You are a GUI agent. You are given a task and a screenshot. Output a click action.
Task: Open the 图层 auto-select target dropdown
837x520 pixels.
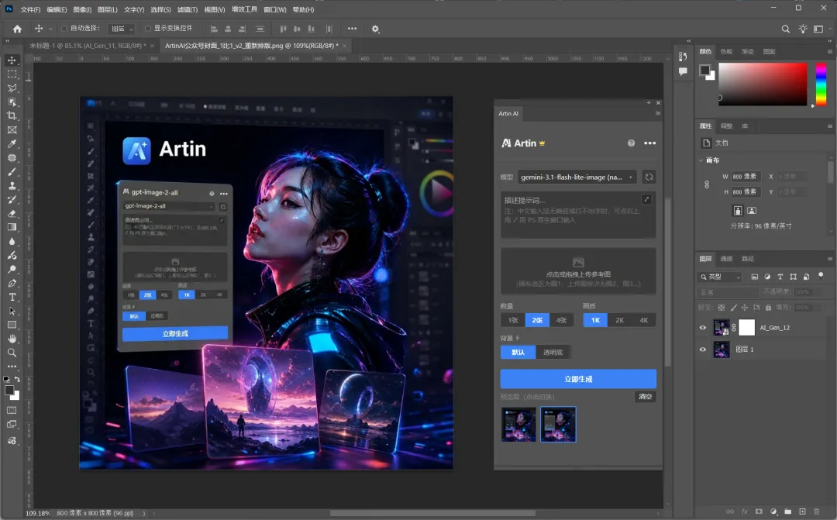coord(121,29)
